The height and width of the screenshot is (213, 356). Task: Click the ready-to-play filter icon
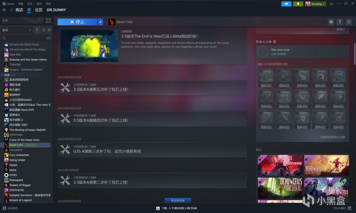coord(49,30)
